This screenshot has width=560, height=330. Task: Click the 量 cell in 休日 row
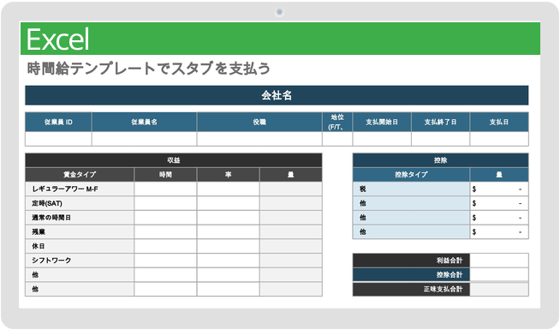point(291,246)
